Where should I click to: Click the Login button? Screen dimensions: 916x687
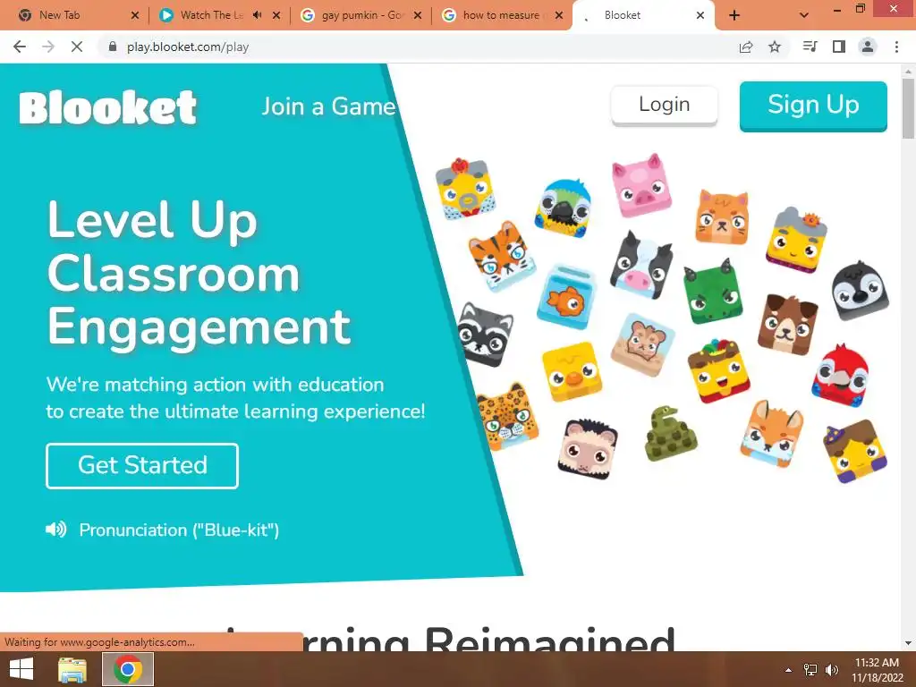click(x=665, y=106)
